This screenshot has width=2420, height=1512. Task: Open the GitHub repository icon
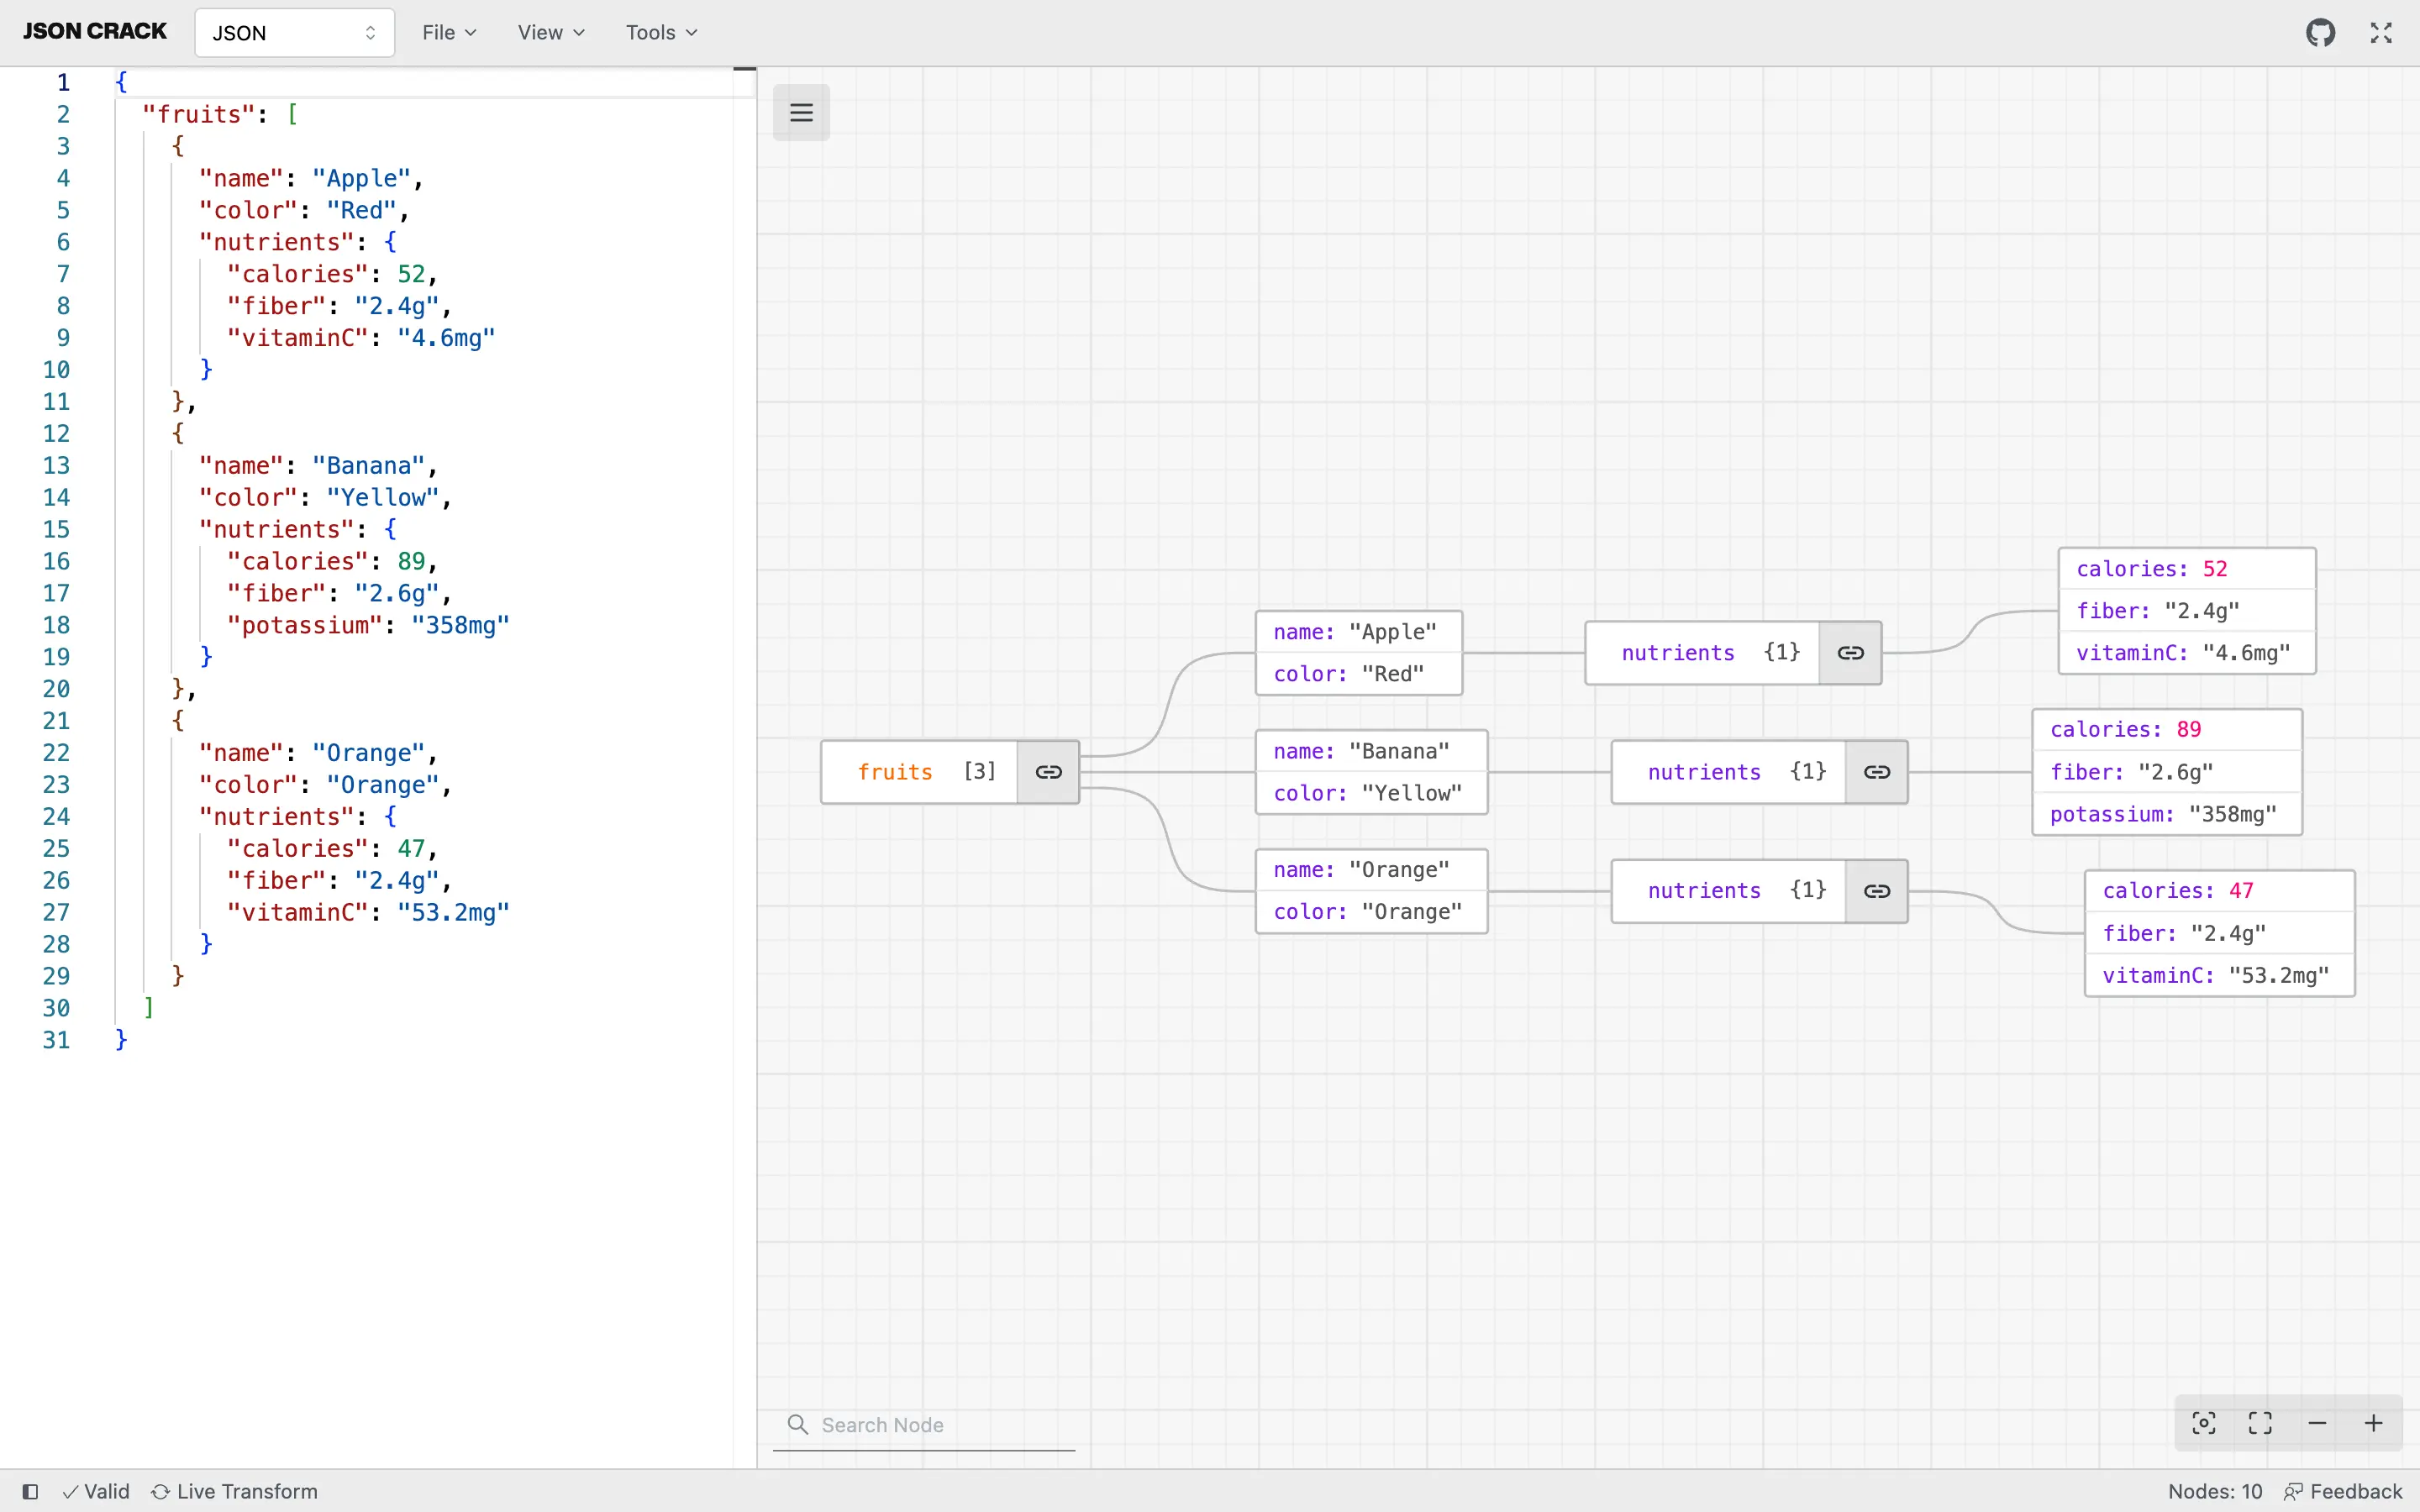(x=2322, y=32)
